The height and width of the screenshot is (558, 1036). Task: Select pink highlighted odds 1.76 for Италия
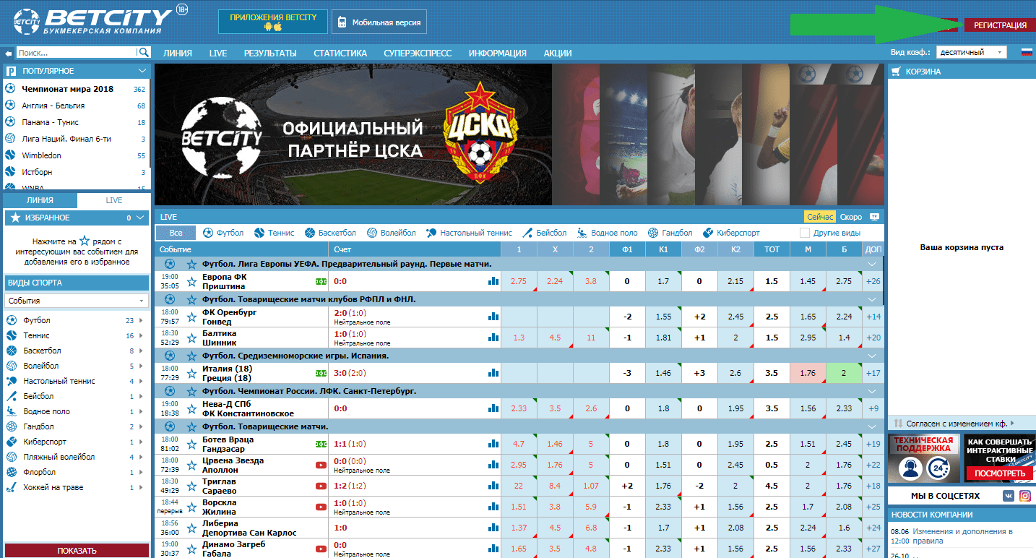tap(808, 373)
